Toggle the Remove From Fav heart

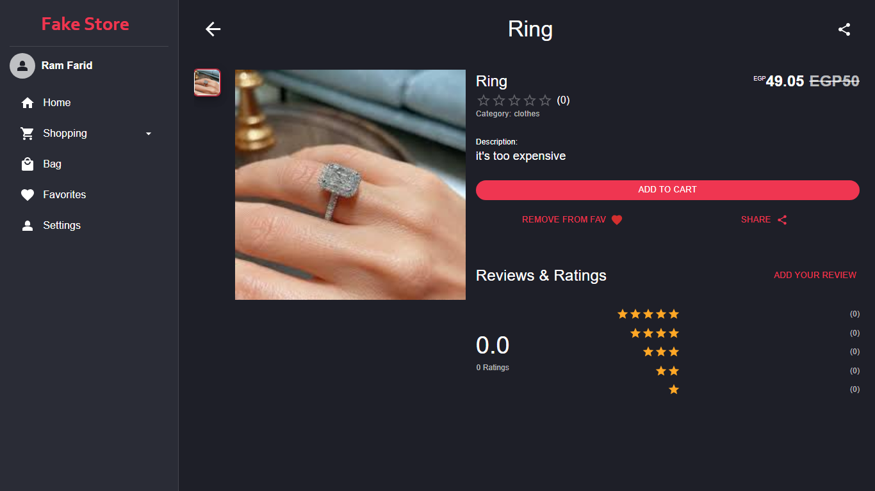coord(617,220)
